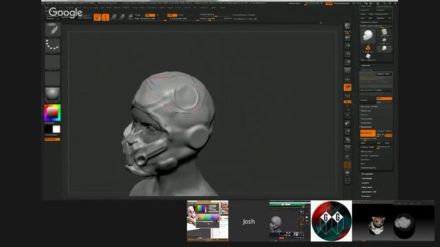
Task: Click the Solo icon on right shelf
Action: click(x=347, y=174)
